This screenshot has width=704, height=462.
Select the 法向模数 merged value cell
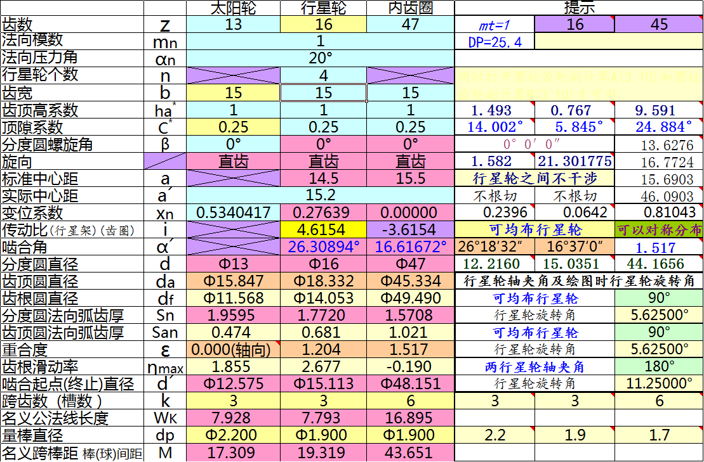click(x=320, y=41)
